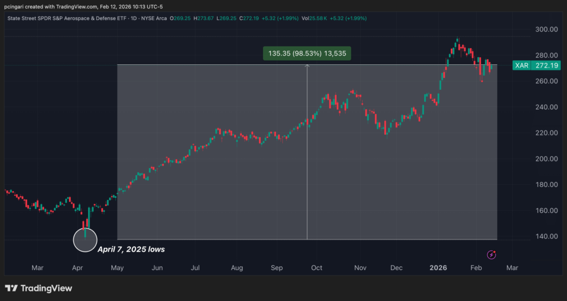Click the 140.00 price level label
The image size is (567, 301).
tap(545, 237)
